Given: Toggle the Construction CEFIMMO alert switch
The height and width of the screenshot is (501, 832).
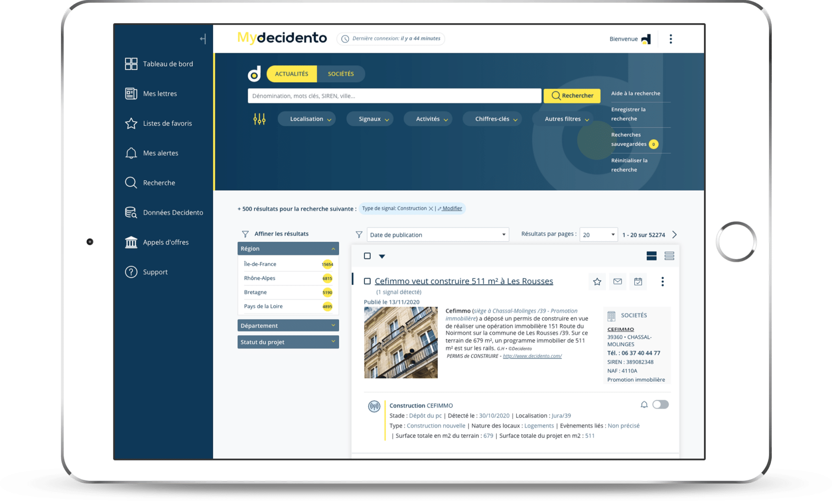Looking at the screenshot, I should pyautogui.click(x=660, y=404).
